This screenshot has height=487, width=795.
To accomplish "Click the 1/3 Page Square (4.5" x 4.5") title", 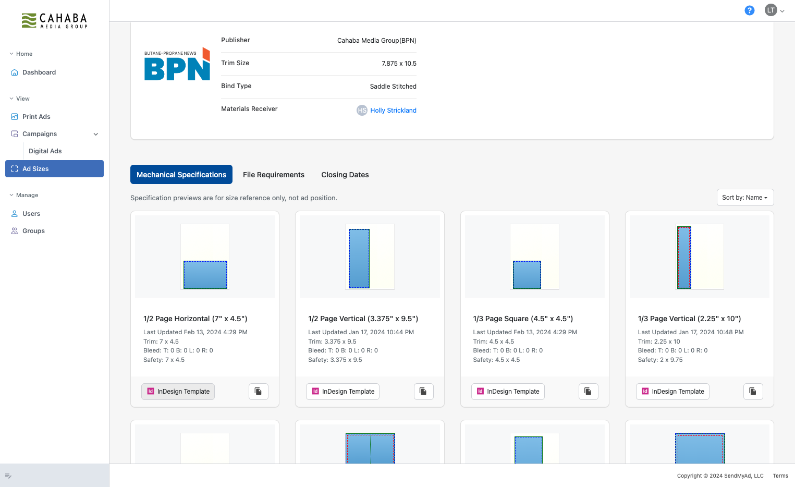I will 523,319.
